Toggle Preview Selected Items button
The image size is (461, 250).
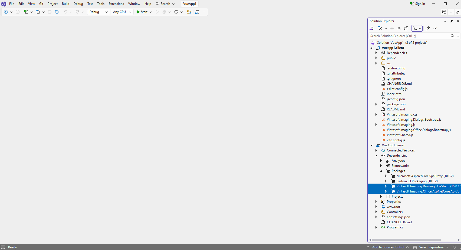[435, 28]
